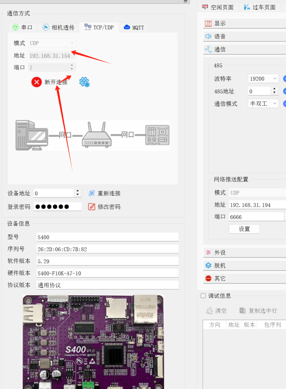The height and width of the screenshot is (389, 286).
Task: Click the 地址 field 192.168.31.154
Action: pos(52,56)
